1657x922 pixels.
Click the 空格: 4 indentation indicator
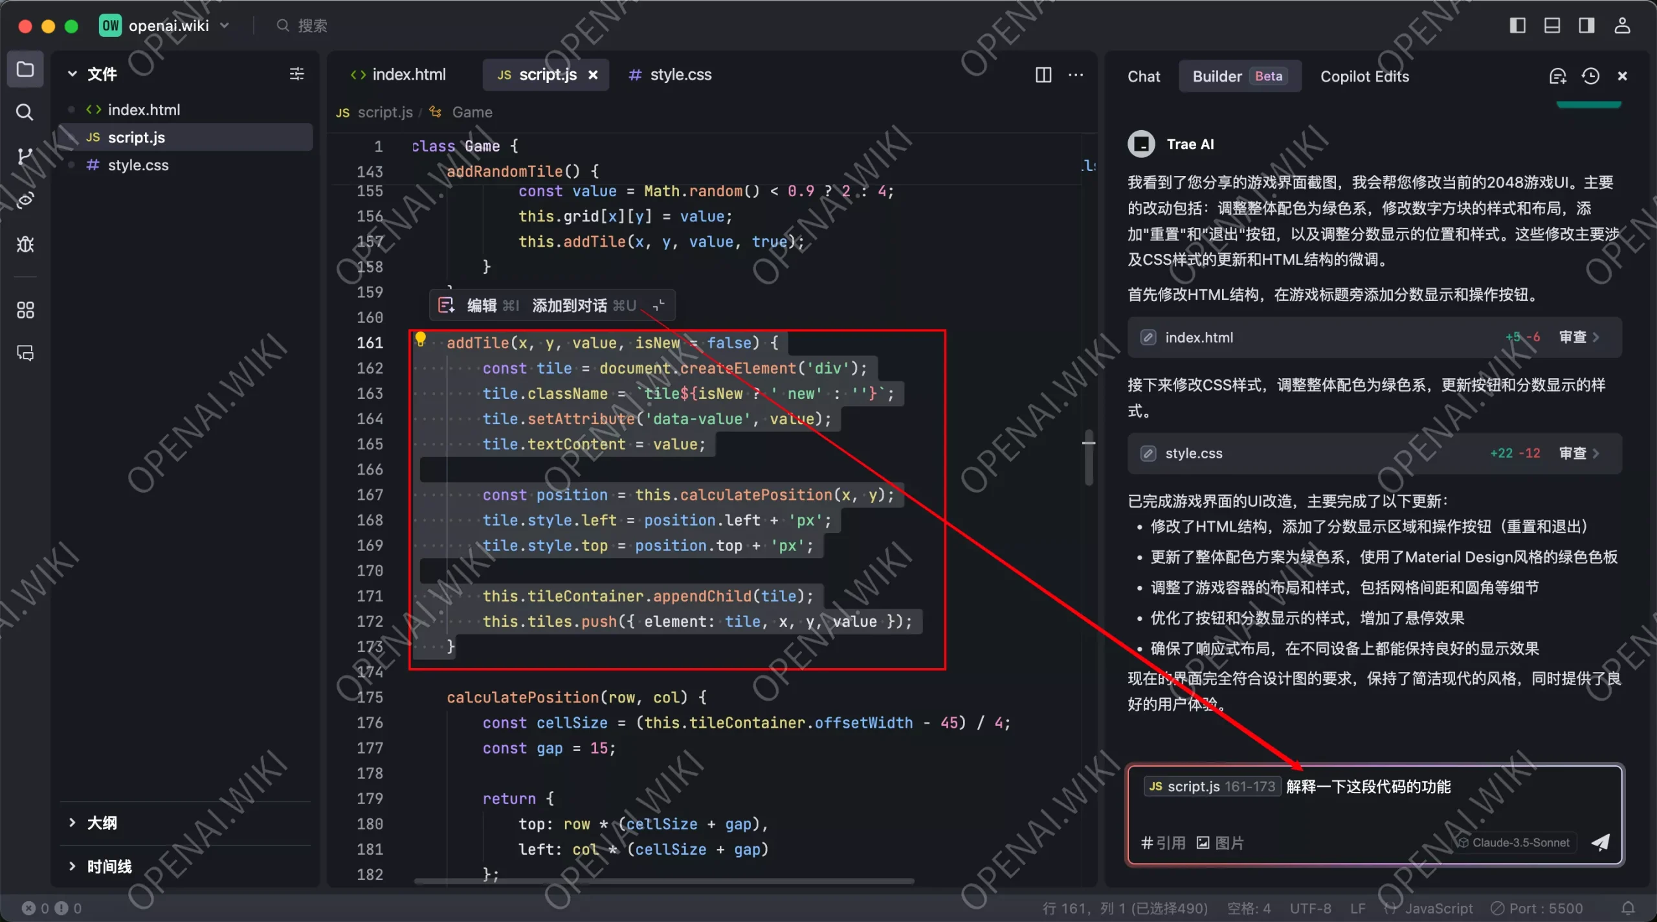click(1249, 908)
